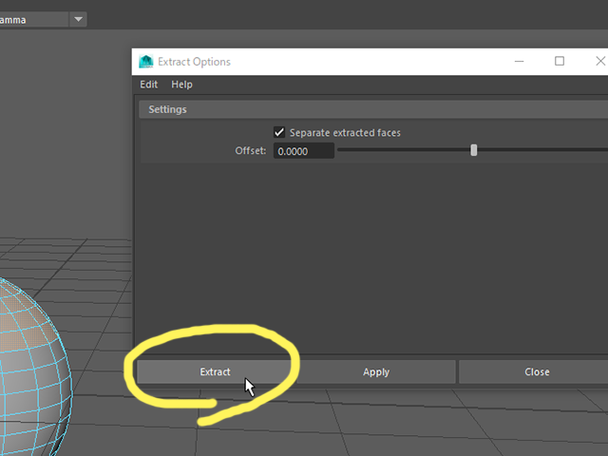Open the Help menu
This screenshot has width=608, height=456.
(x=181, y=85)
